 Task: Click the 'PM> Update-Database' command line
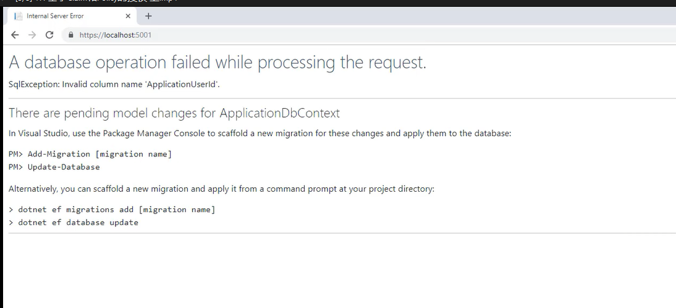[x=54, y=167]
